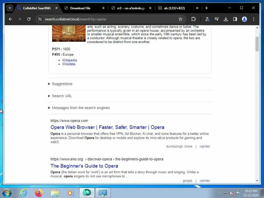Open cached version of Beginner's Guide result

[x=204, y=181]
